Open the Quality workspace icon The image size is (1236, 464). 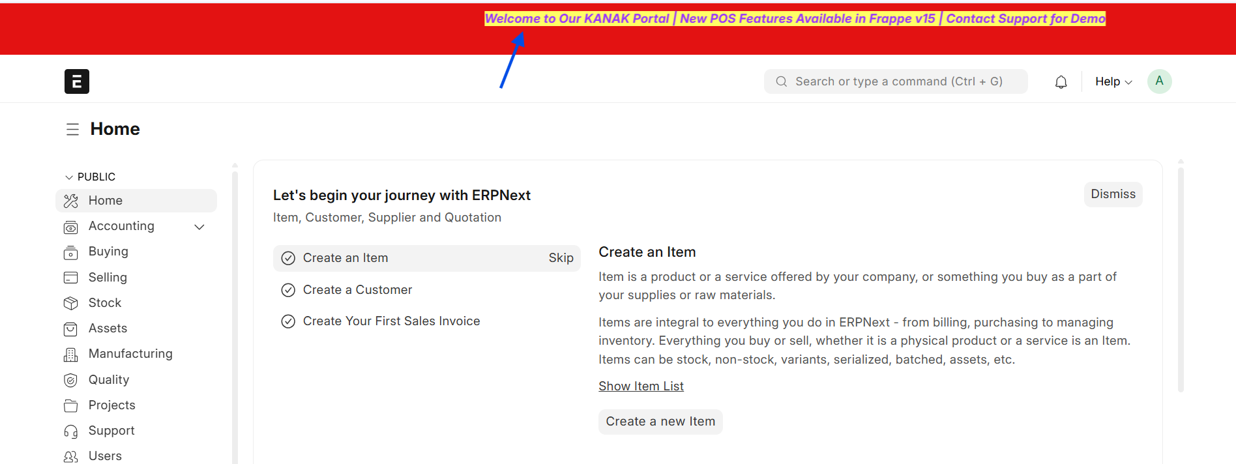pos(71,380)
